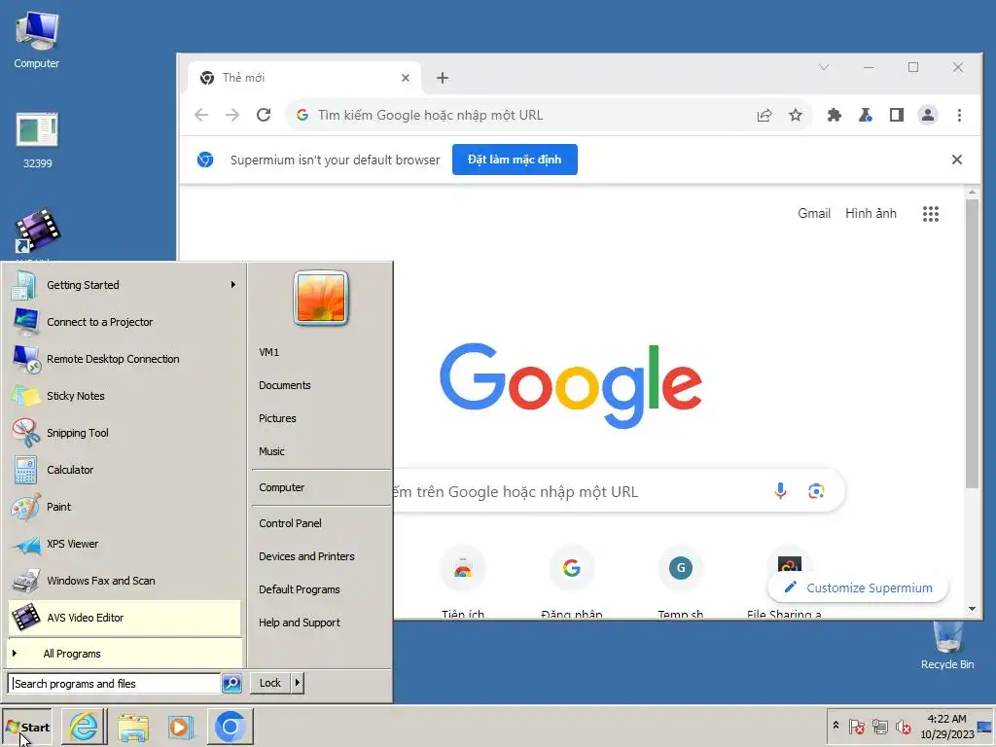
Task: Launch AVS Video Editor from Start menu
Action: [124, 618]
